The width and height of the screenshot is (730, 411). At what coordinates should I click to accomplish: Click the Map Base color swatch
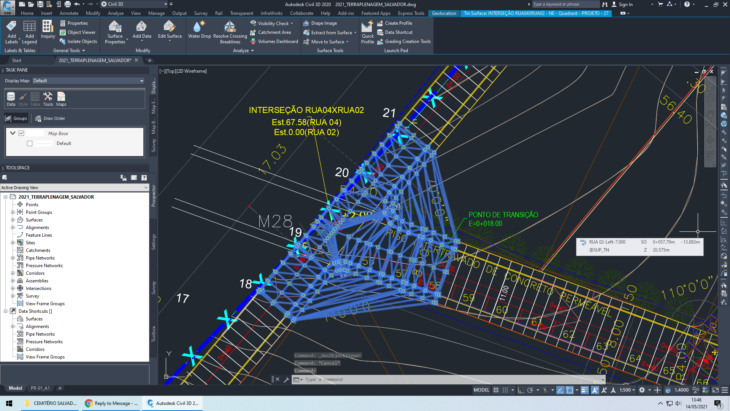35,133
